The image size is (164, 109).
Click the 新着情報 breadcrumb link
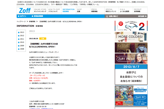click(x=32, y=21)
